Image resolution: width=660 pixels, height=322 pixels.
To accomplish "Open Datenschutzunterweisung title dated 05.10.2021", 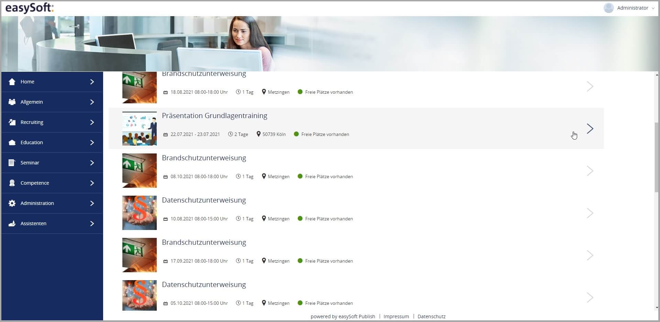I will coord(204,285).
